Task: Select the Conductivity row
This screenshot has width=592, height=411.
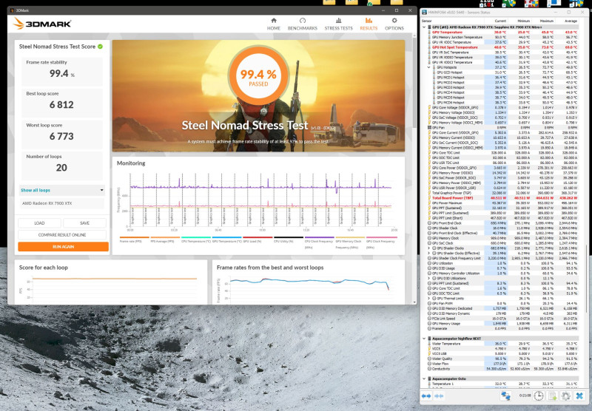Action: (x=504, y=369)
